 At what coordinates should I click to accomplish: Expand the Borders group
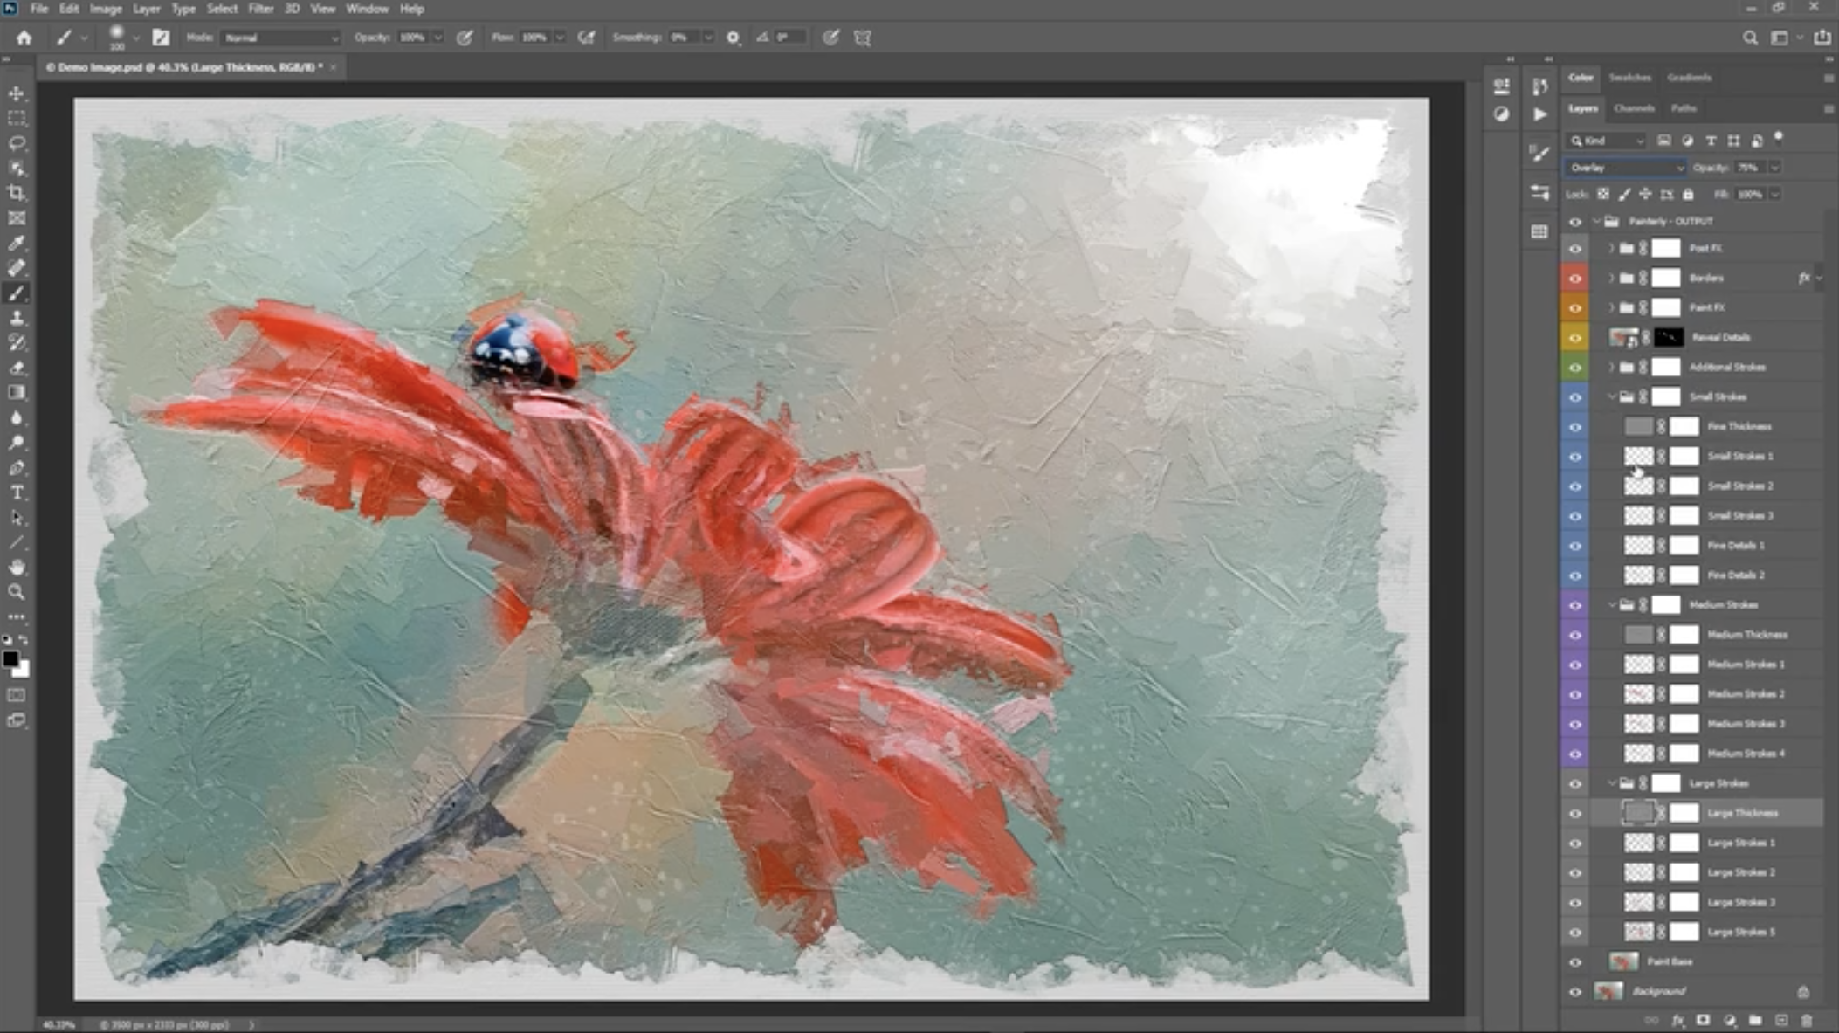tap(1612, 279)
